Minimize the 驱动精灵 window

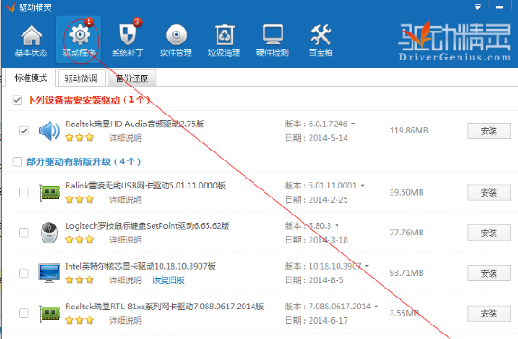(500, 7)
